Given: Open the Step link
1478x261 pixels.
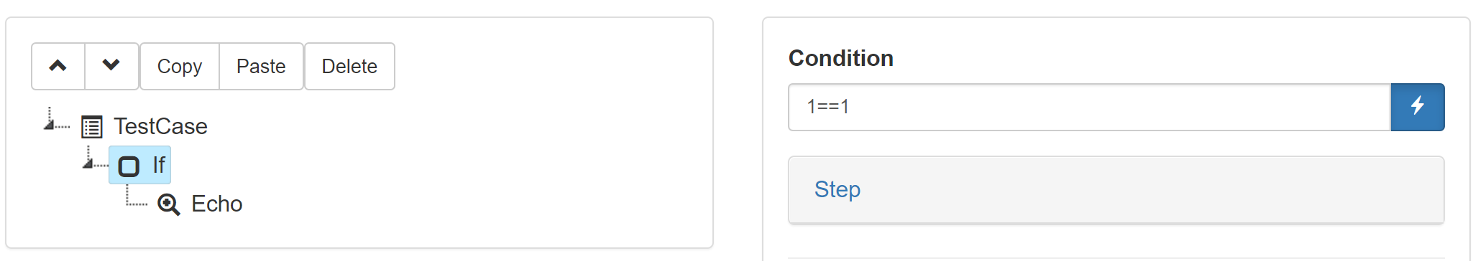Looking at the screenshot, I should coord(837,189).
